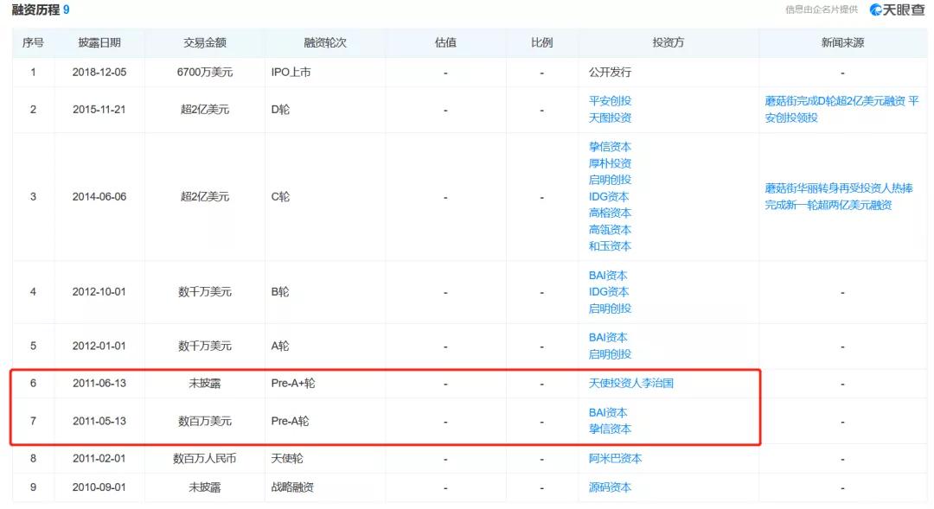Open the 平安创投 investor link
The height and width of the screenshot is (509, 934).
(608, 101)
